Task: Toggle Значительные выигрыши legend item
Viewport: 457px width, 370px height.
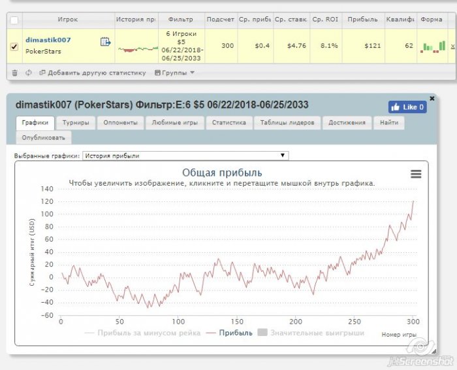Action: click(311, 333)
